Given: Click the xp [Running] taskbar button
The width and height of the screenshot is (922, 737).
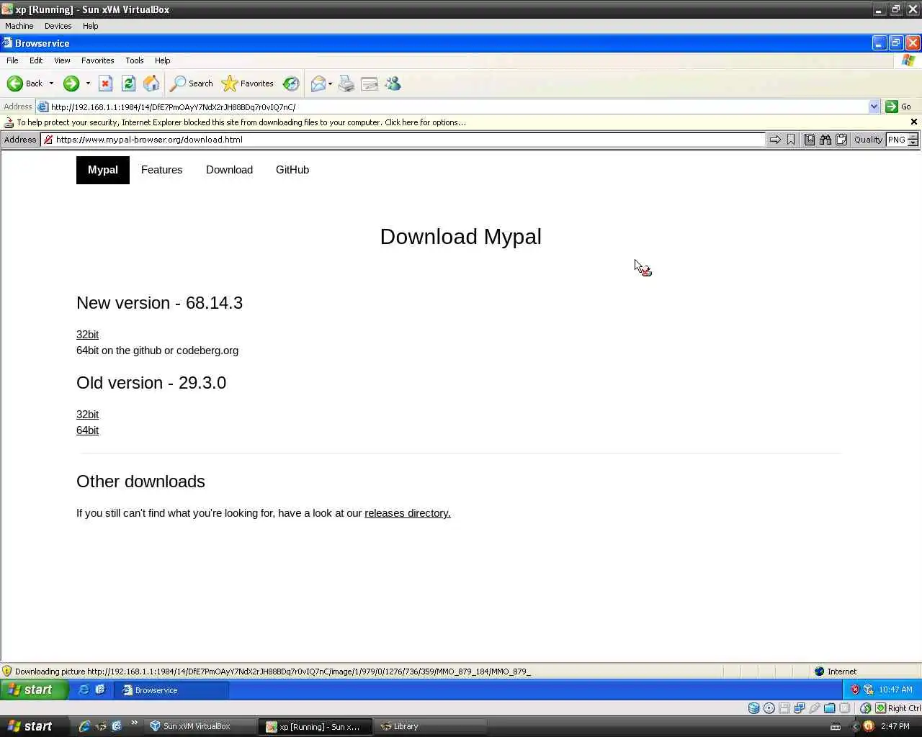Looking at the screenshot, I should click(315, 726).
